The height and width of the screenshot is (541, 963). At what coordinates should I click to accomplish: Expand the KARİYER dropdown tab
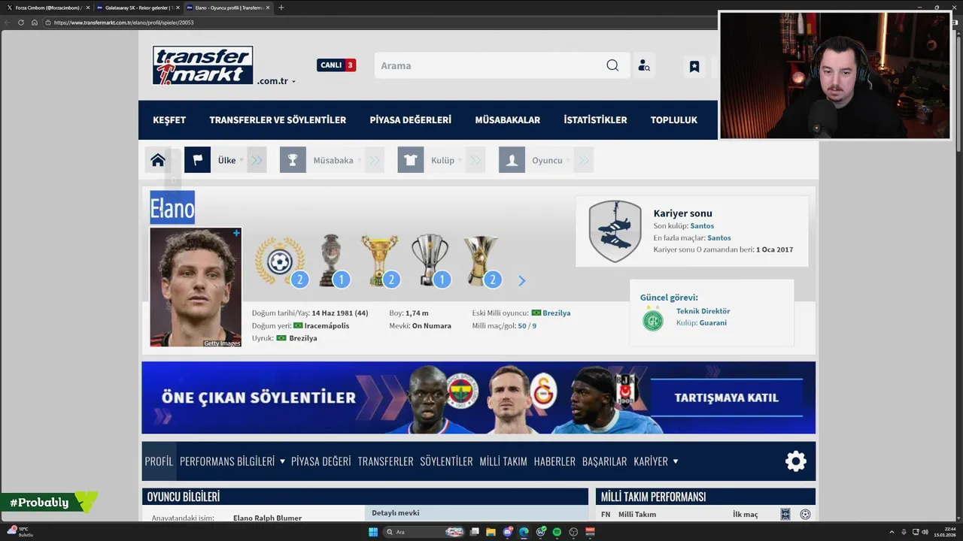[656, 461]
